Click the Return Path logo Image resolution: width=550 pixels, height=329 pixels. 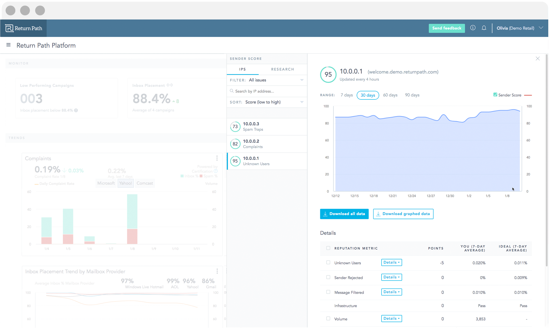click(x=23, y=28)
